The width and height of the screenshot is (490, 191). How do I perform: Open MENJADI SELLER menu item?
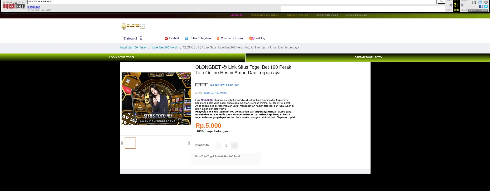point(298,16)
